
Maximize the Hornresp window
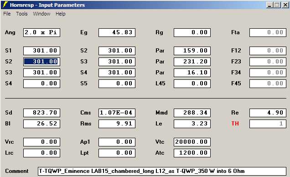coord(277,5)
